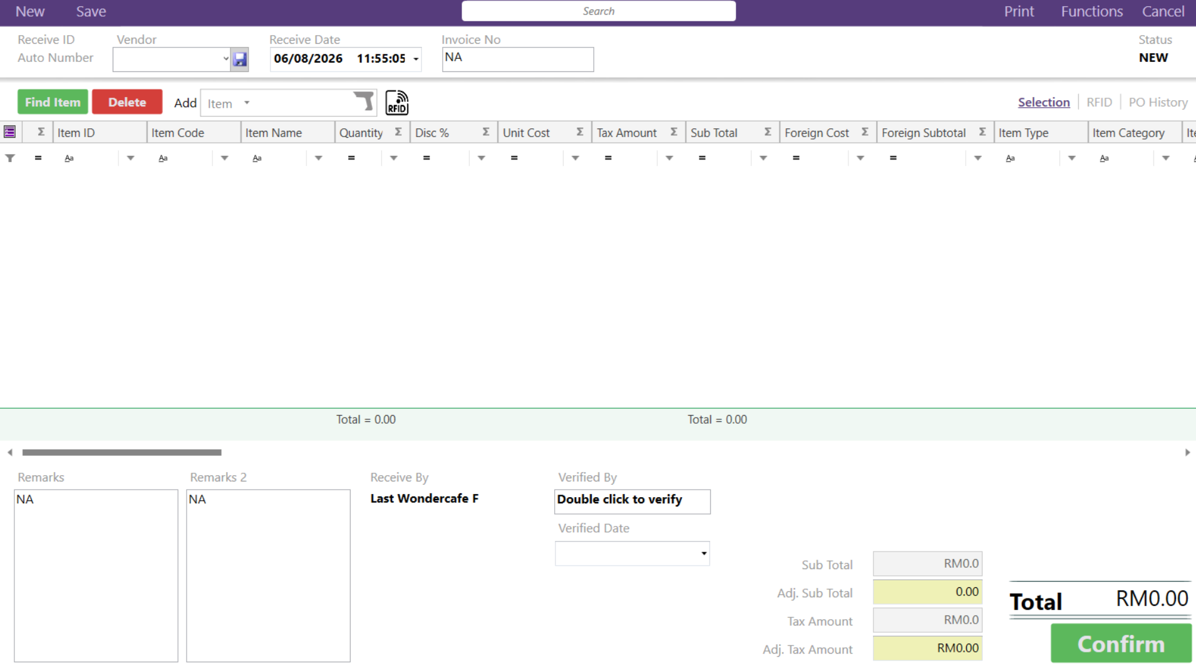The height and width of the screenshot is (668, 1196).
Task: Click the Disc % column sigma icon
Action: 486,132
